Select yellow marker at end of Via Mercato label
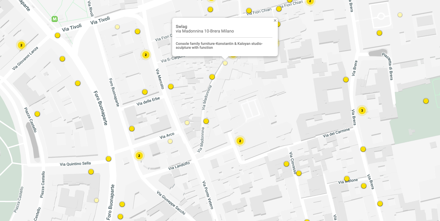 click(x=171, y=86)
